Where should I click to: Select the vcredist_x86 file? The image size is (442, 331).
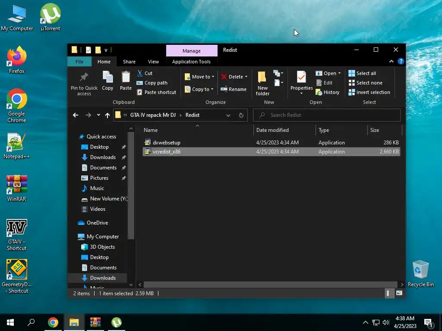[x=271, y=152]
